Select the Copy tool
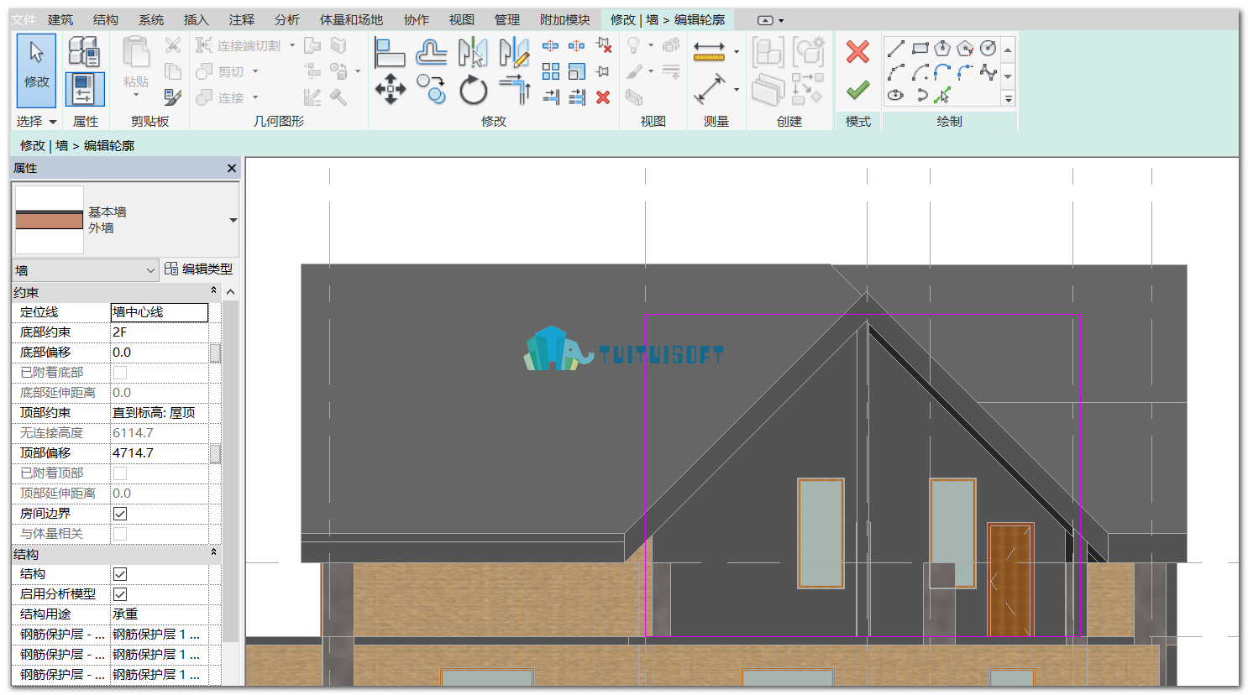The width and height of the screenshot is (1248, 695). pos(432,89)
